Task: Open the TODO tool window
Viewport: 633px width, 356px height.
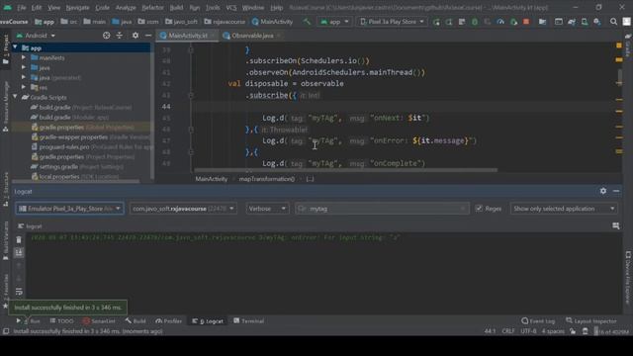Action: point(61,321)
